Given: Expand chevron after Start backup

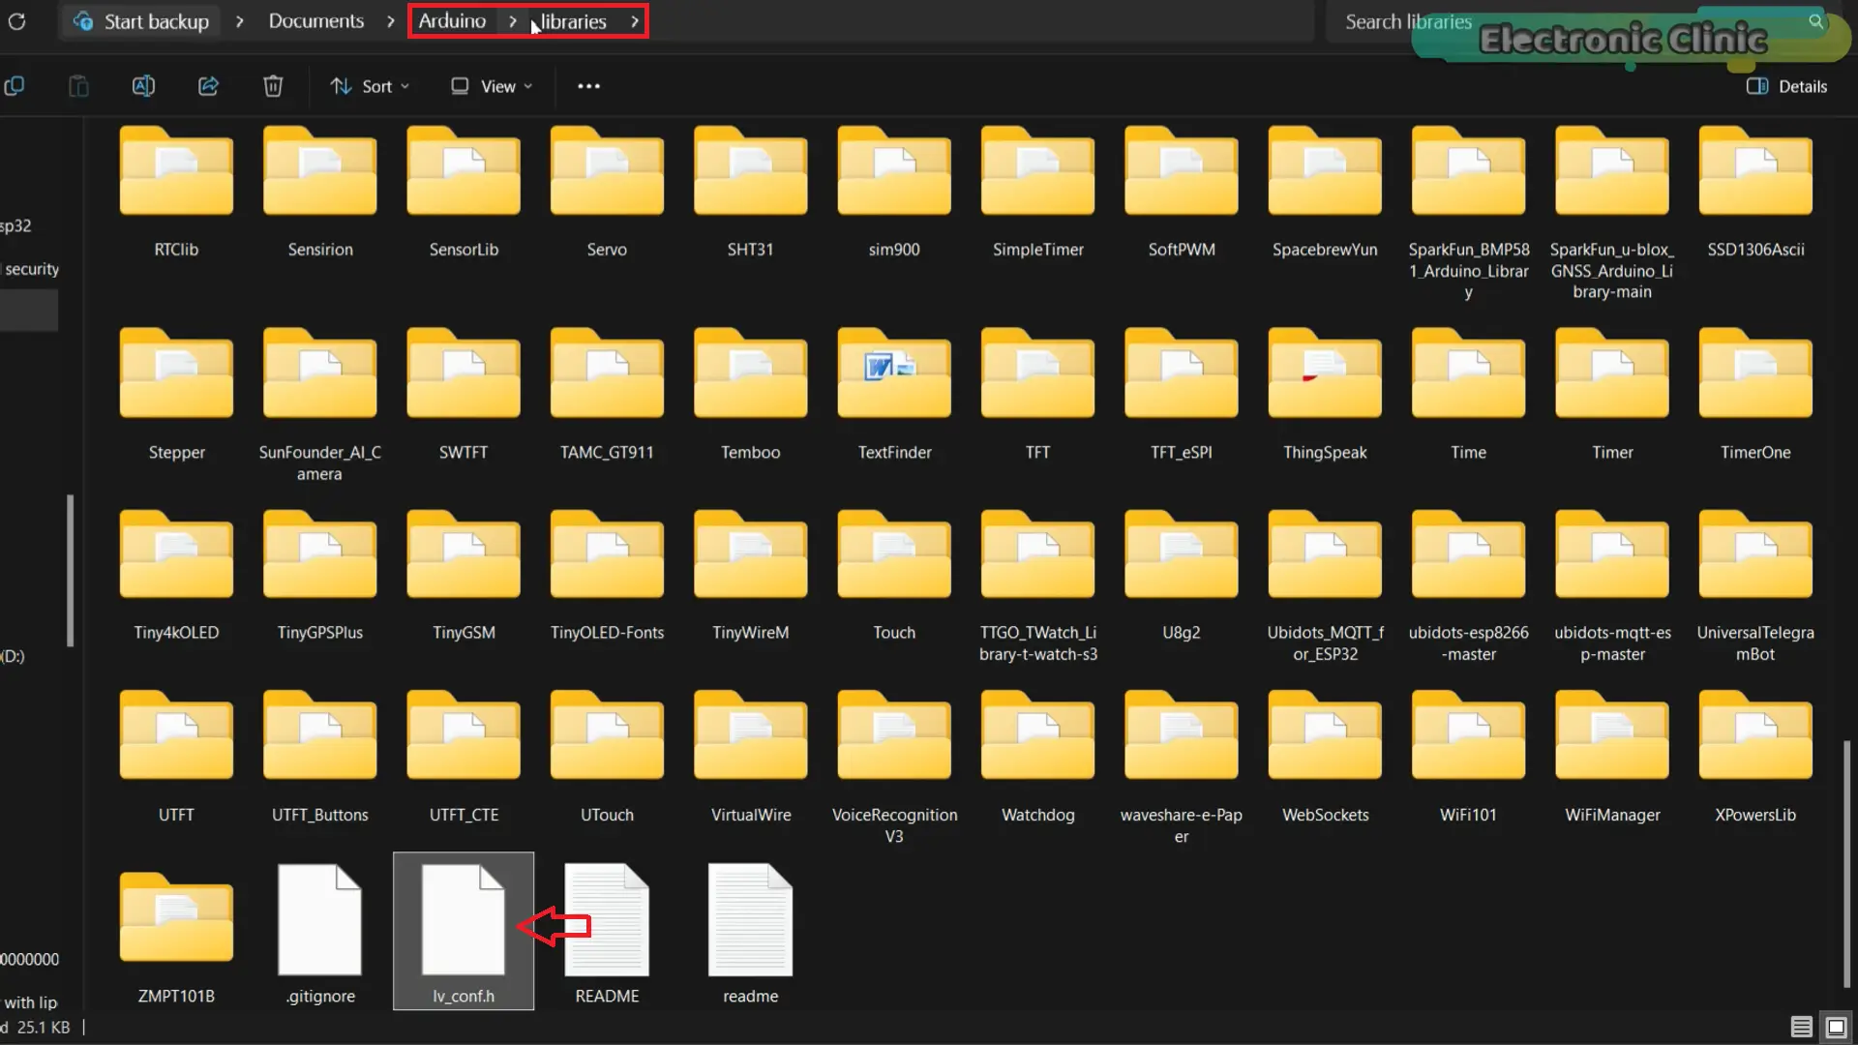Looking at the screenshot, I should pos(239,21).
